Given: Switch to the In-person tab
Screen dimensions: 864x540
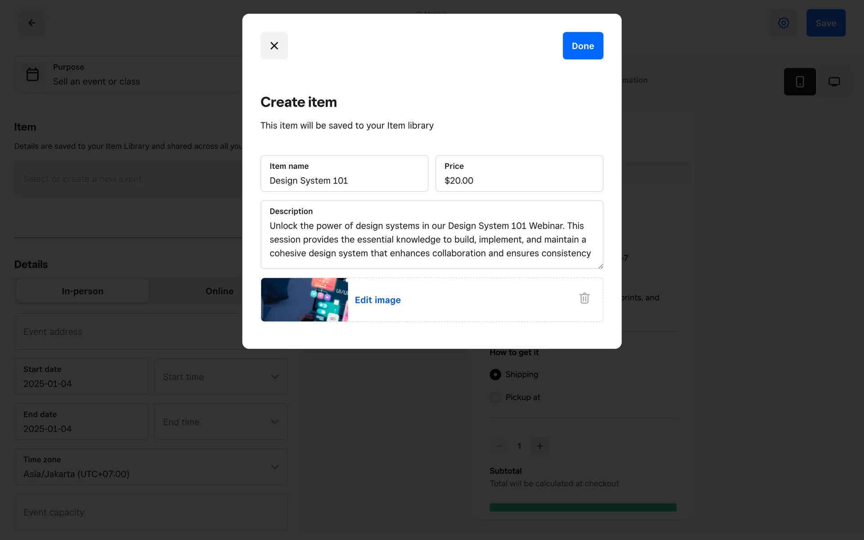Looking at the screenshot, I should 82,291.
